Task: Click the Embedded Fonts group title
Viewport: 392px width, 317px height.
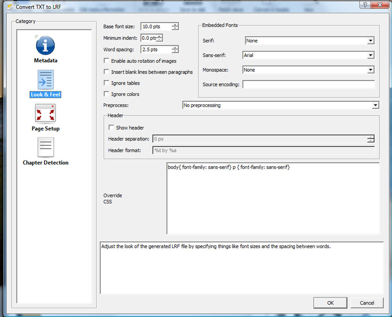Action: point(220,25)
